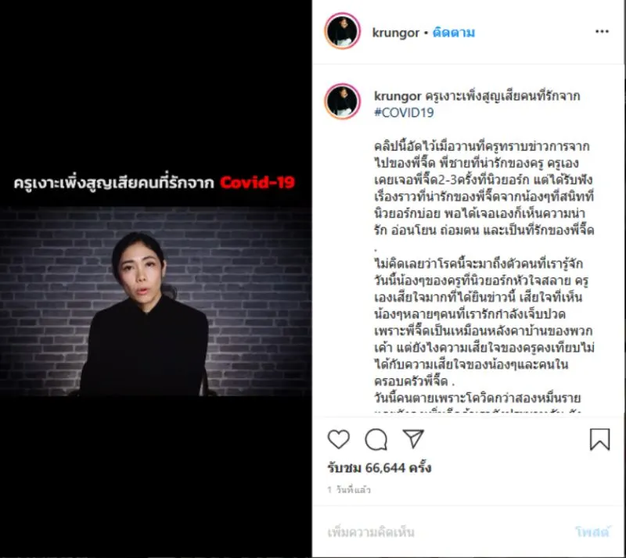View the 66,644 views count details

[x=380, y=467]
